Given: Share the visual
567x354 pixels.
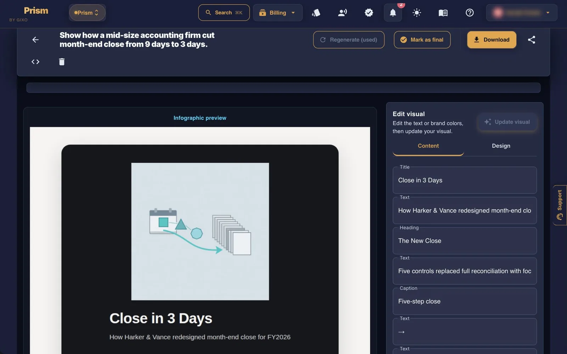Looking at the screenshot, I should pos(532,40).
